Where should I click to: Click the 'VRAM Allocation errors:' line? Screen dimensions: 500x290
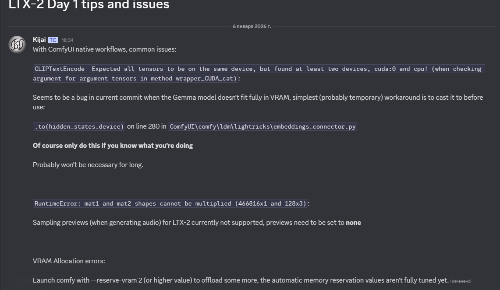[69, 261]
